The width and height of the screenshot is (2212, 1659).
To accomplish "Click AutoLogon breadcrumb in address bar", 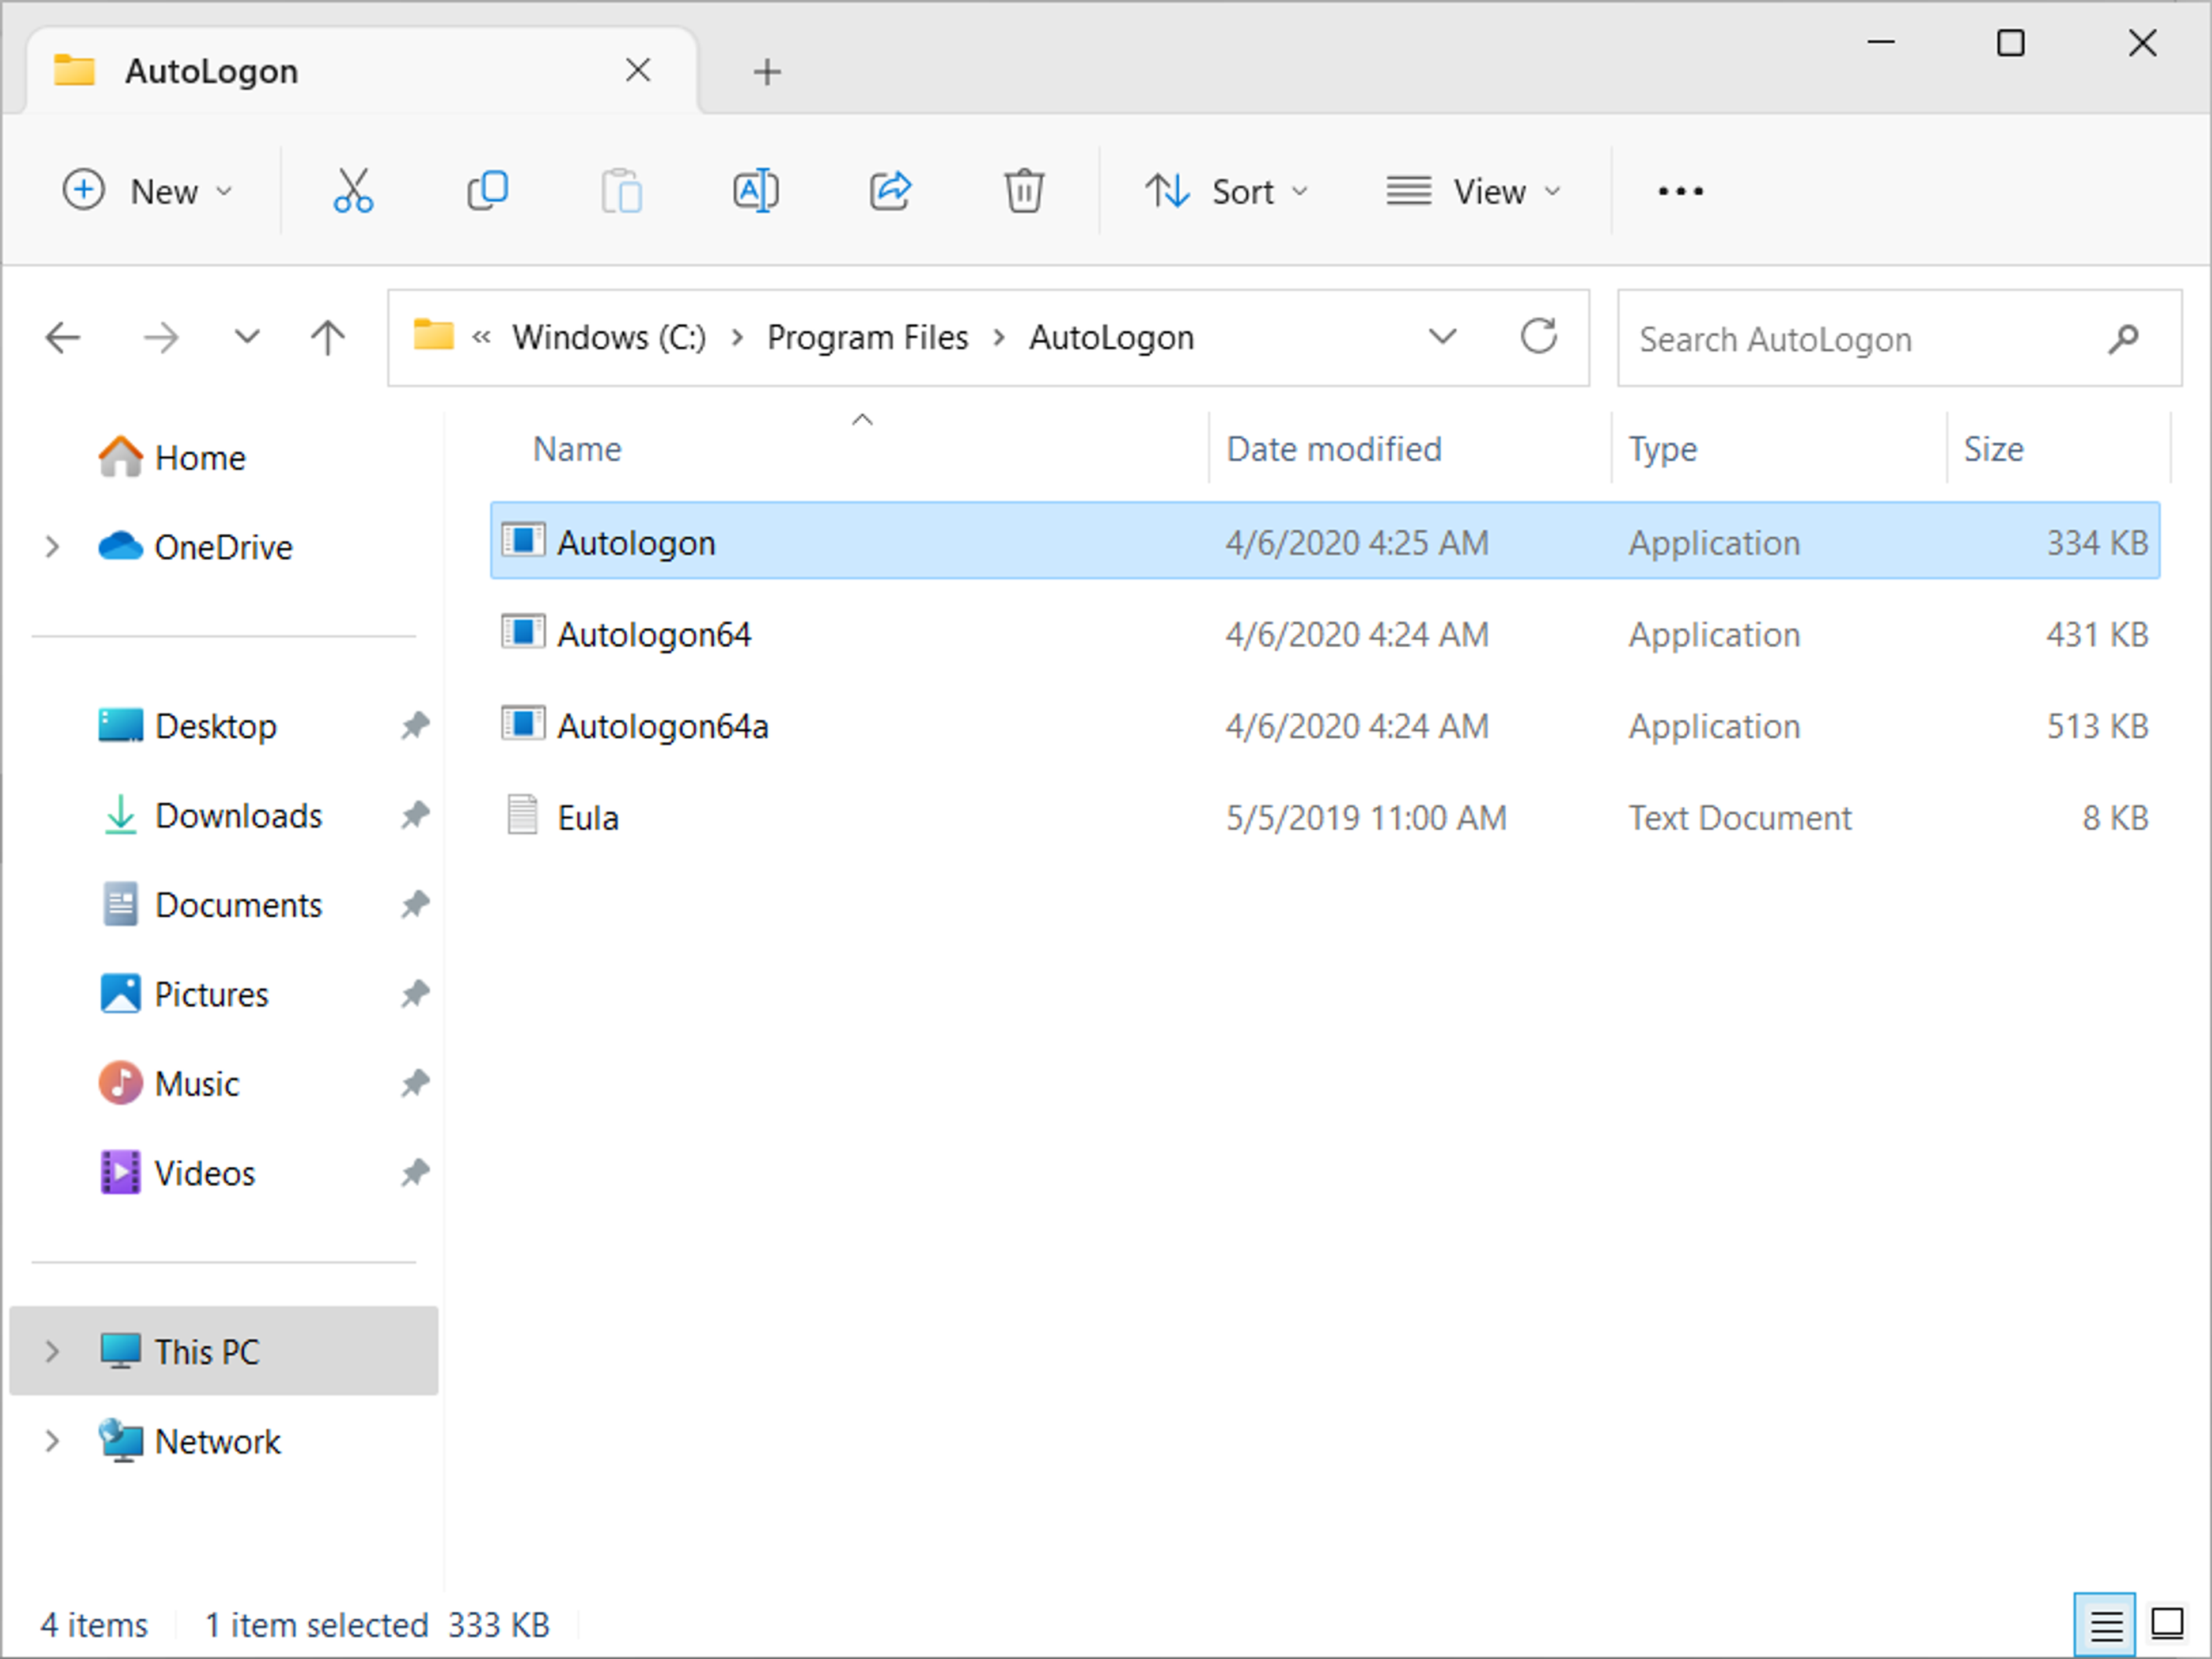I will point(1112,338).
